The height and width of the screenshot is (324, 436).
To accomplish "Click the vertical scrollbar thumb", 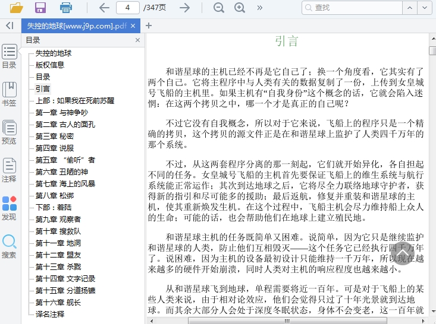I will click(432, 51).
